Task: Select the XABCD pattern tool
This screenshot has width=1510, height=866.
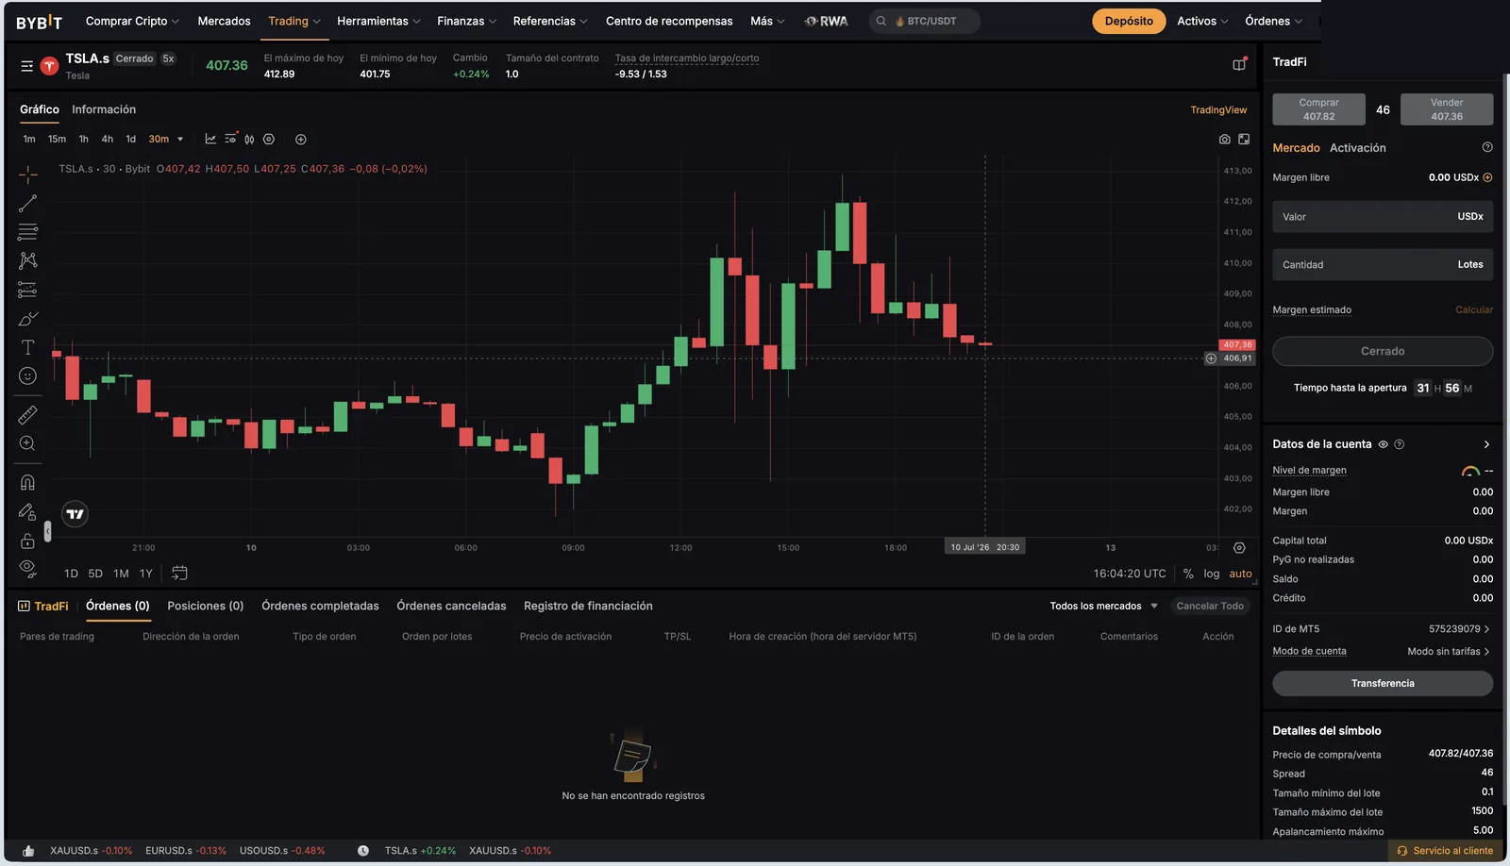Action: [x=28, y=260]
